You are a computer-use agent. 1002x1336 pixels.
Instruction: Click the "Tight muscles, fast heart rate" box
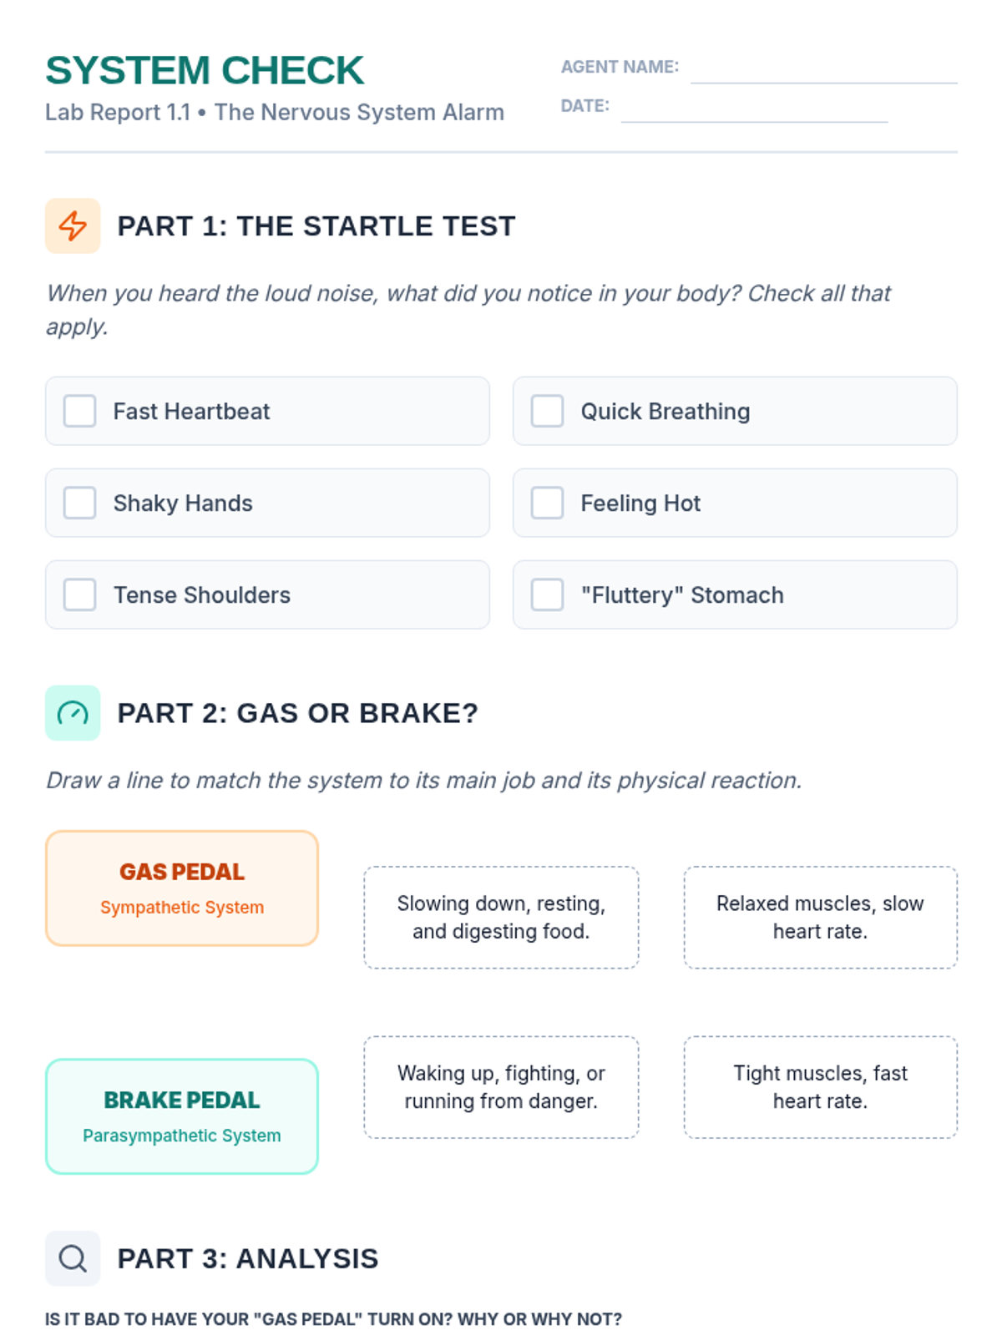click(820, 1087)
